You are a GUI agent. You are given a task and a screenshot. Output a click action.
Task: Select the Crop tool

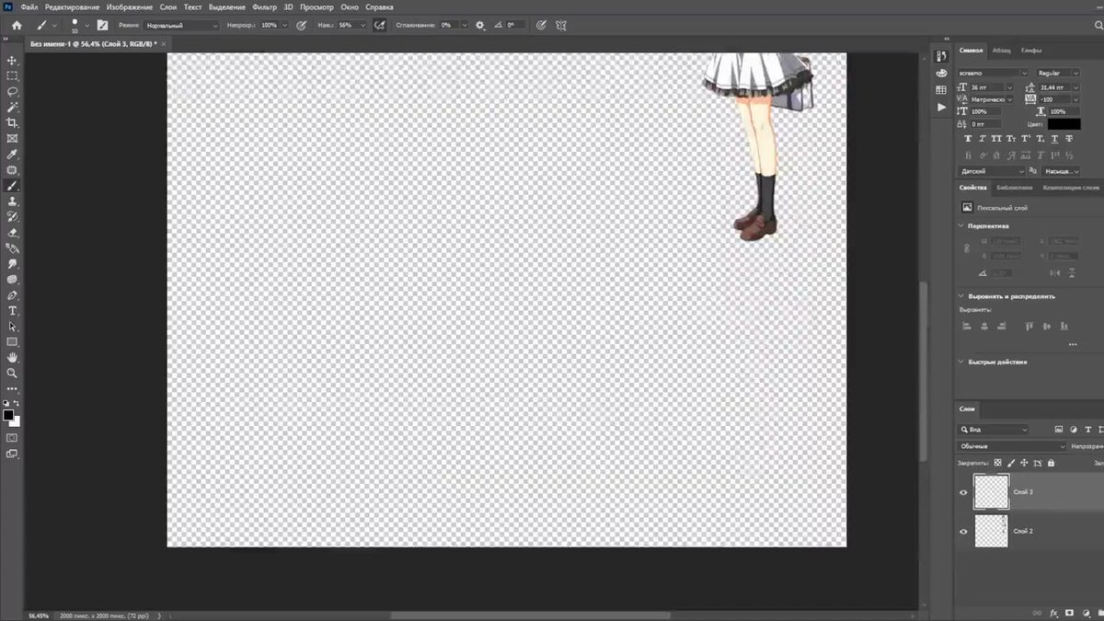[12, 123]
